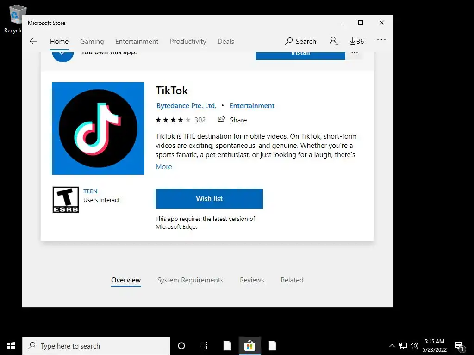Open the volume speaker tray icon
The width and height of the screenshot is (474, 355).
[x=414, y=346]
